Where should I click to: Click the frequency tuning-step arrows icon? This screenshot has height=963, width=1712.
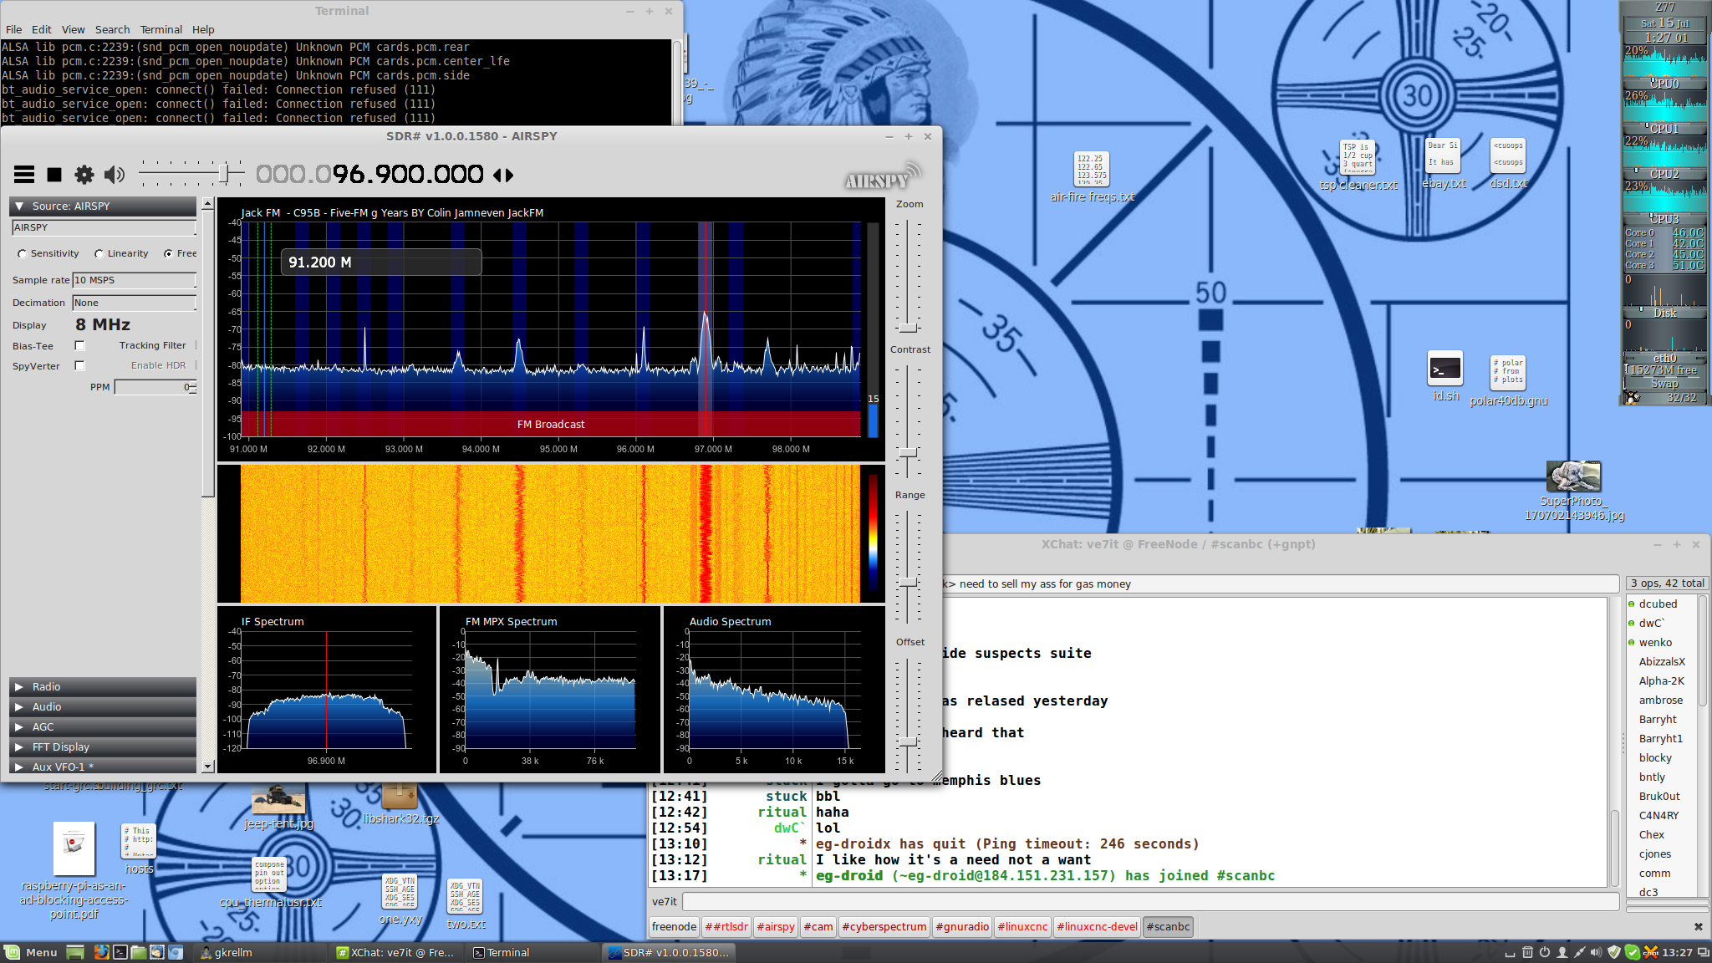(503, 175)
